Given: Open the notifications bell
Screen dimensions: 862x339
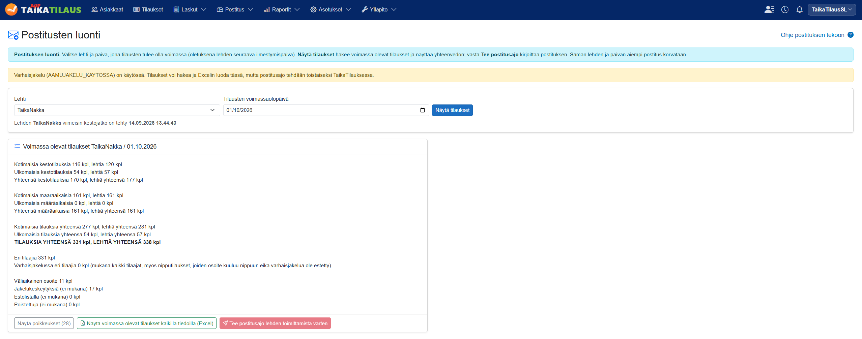Looking at the screenshot, I should pos(799,9).
